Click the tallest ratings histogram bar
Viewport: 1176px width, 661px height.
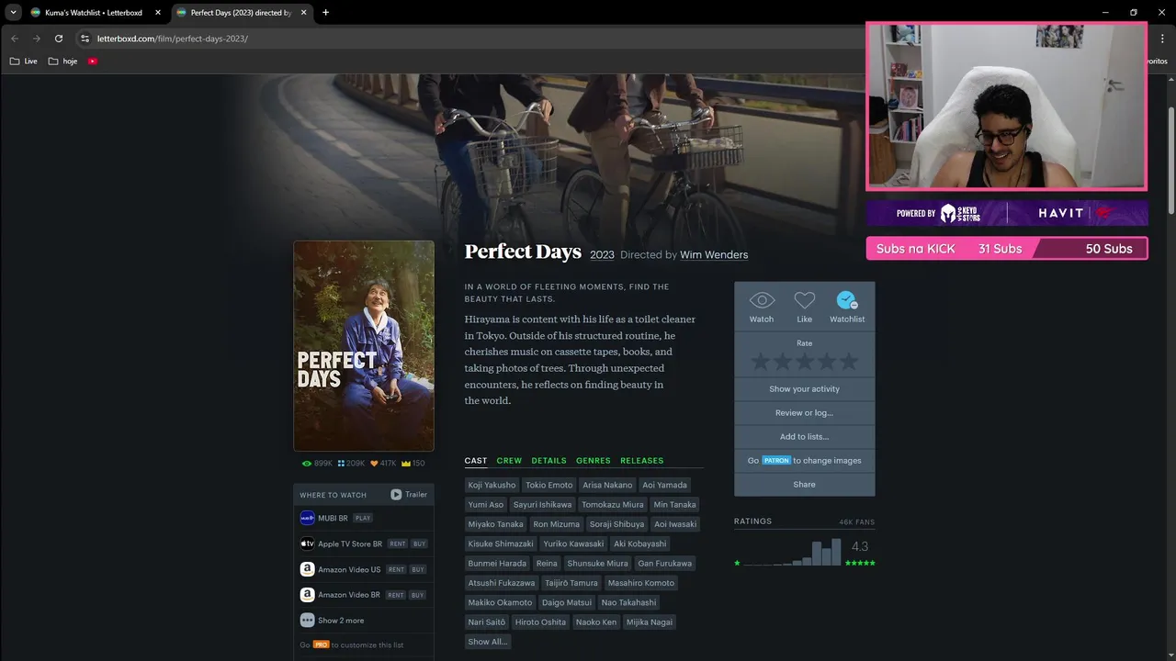(x=836, y=552)
